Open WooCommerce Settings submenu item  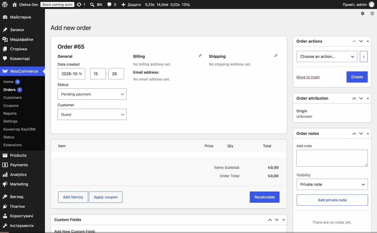pyautogui.click(x=10, y=121)
